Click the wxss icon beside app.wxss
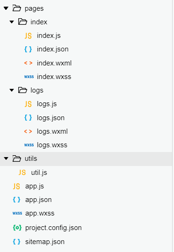174x252 pixels. (17, 213)
